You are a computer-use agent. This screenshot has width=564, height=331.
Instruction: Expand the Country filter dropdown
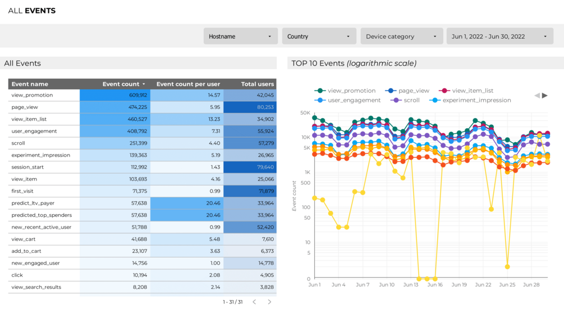pos(319,37)
